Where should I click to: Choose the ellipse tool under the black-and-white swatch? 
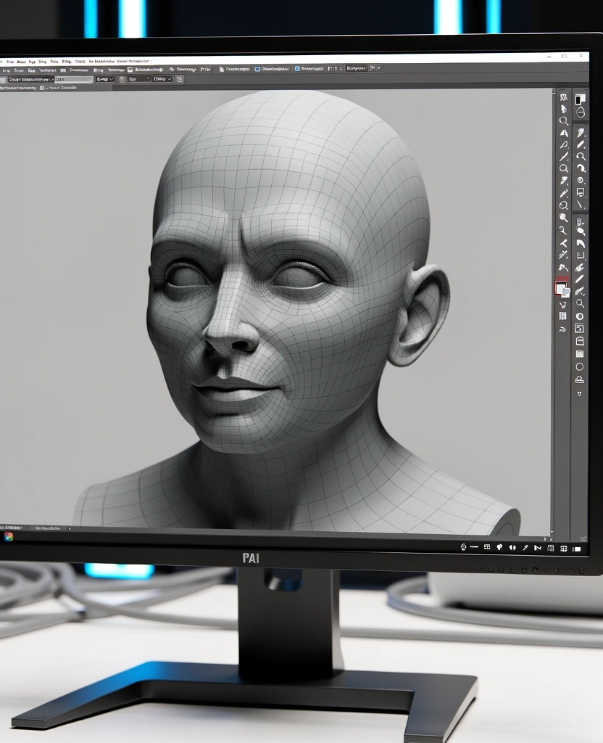581,112
